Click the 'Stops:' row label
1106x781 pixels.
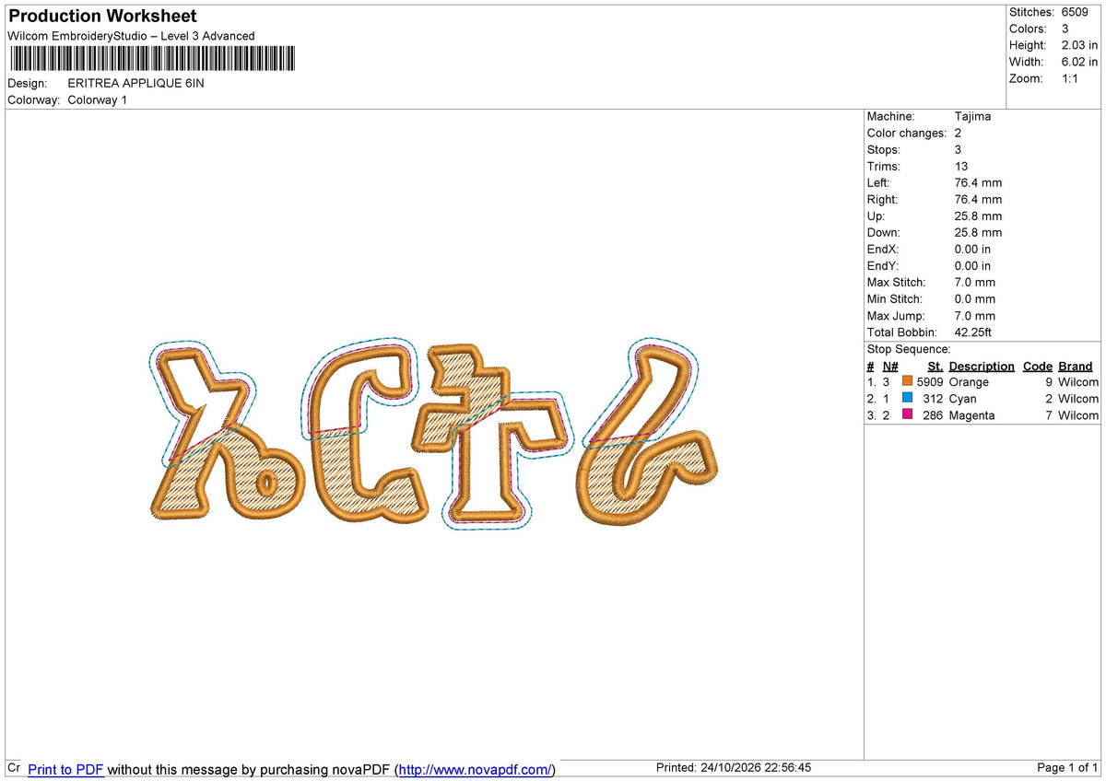pos(884,149)
